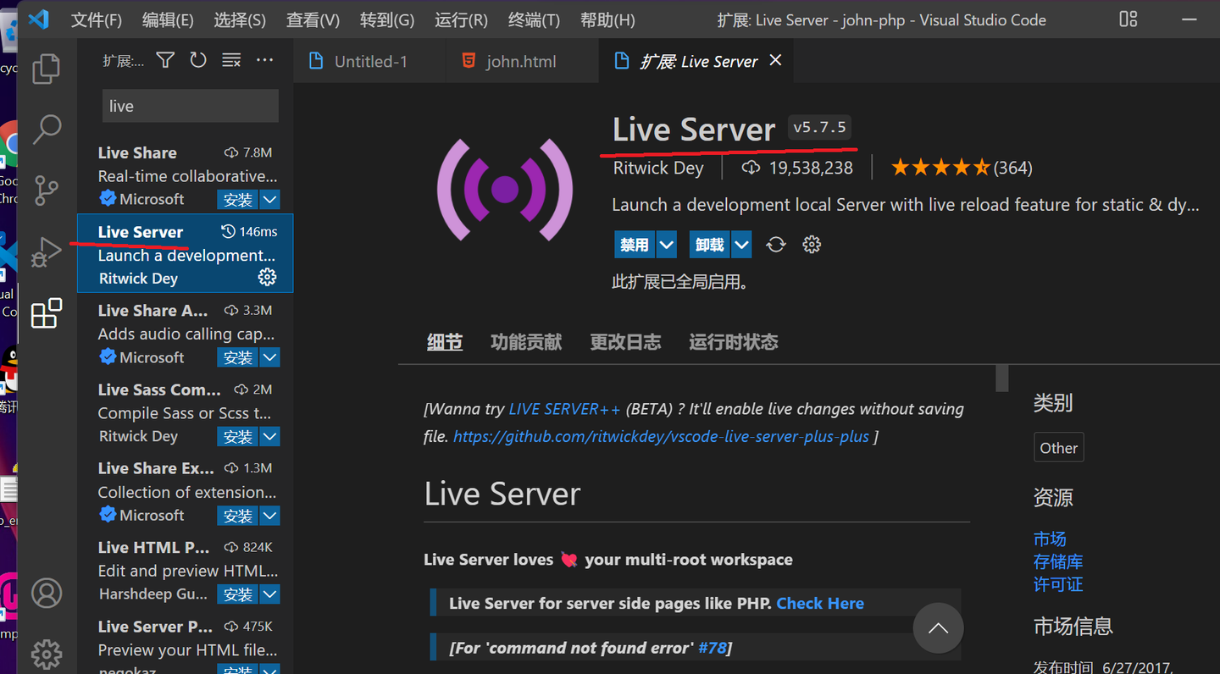This screenshot has width=1220, height=674.
Task: Open the Run and Debug view
Action: click(x=46, y=251)
